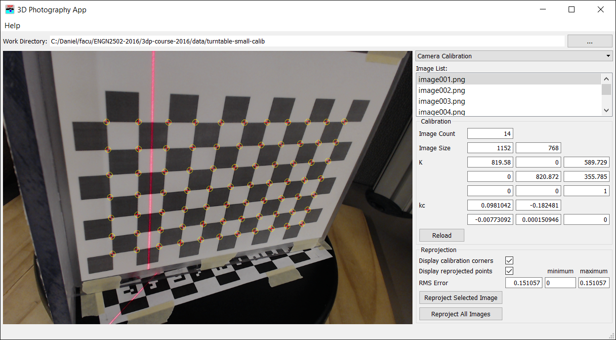Click the K matrix value 355.785
The image size is (616, 340).
(x=586, y=176)
